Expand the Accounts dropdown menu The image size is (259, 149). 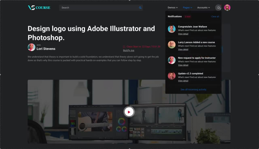click(204, 8)
